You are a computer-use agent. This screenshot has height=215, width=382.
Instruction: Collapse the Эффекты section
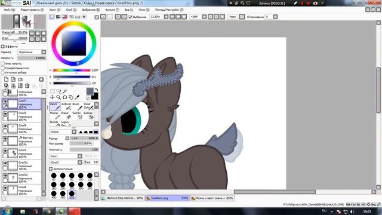pos(2,47)
